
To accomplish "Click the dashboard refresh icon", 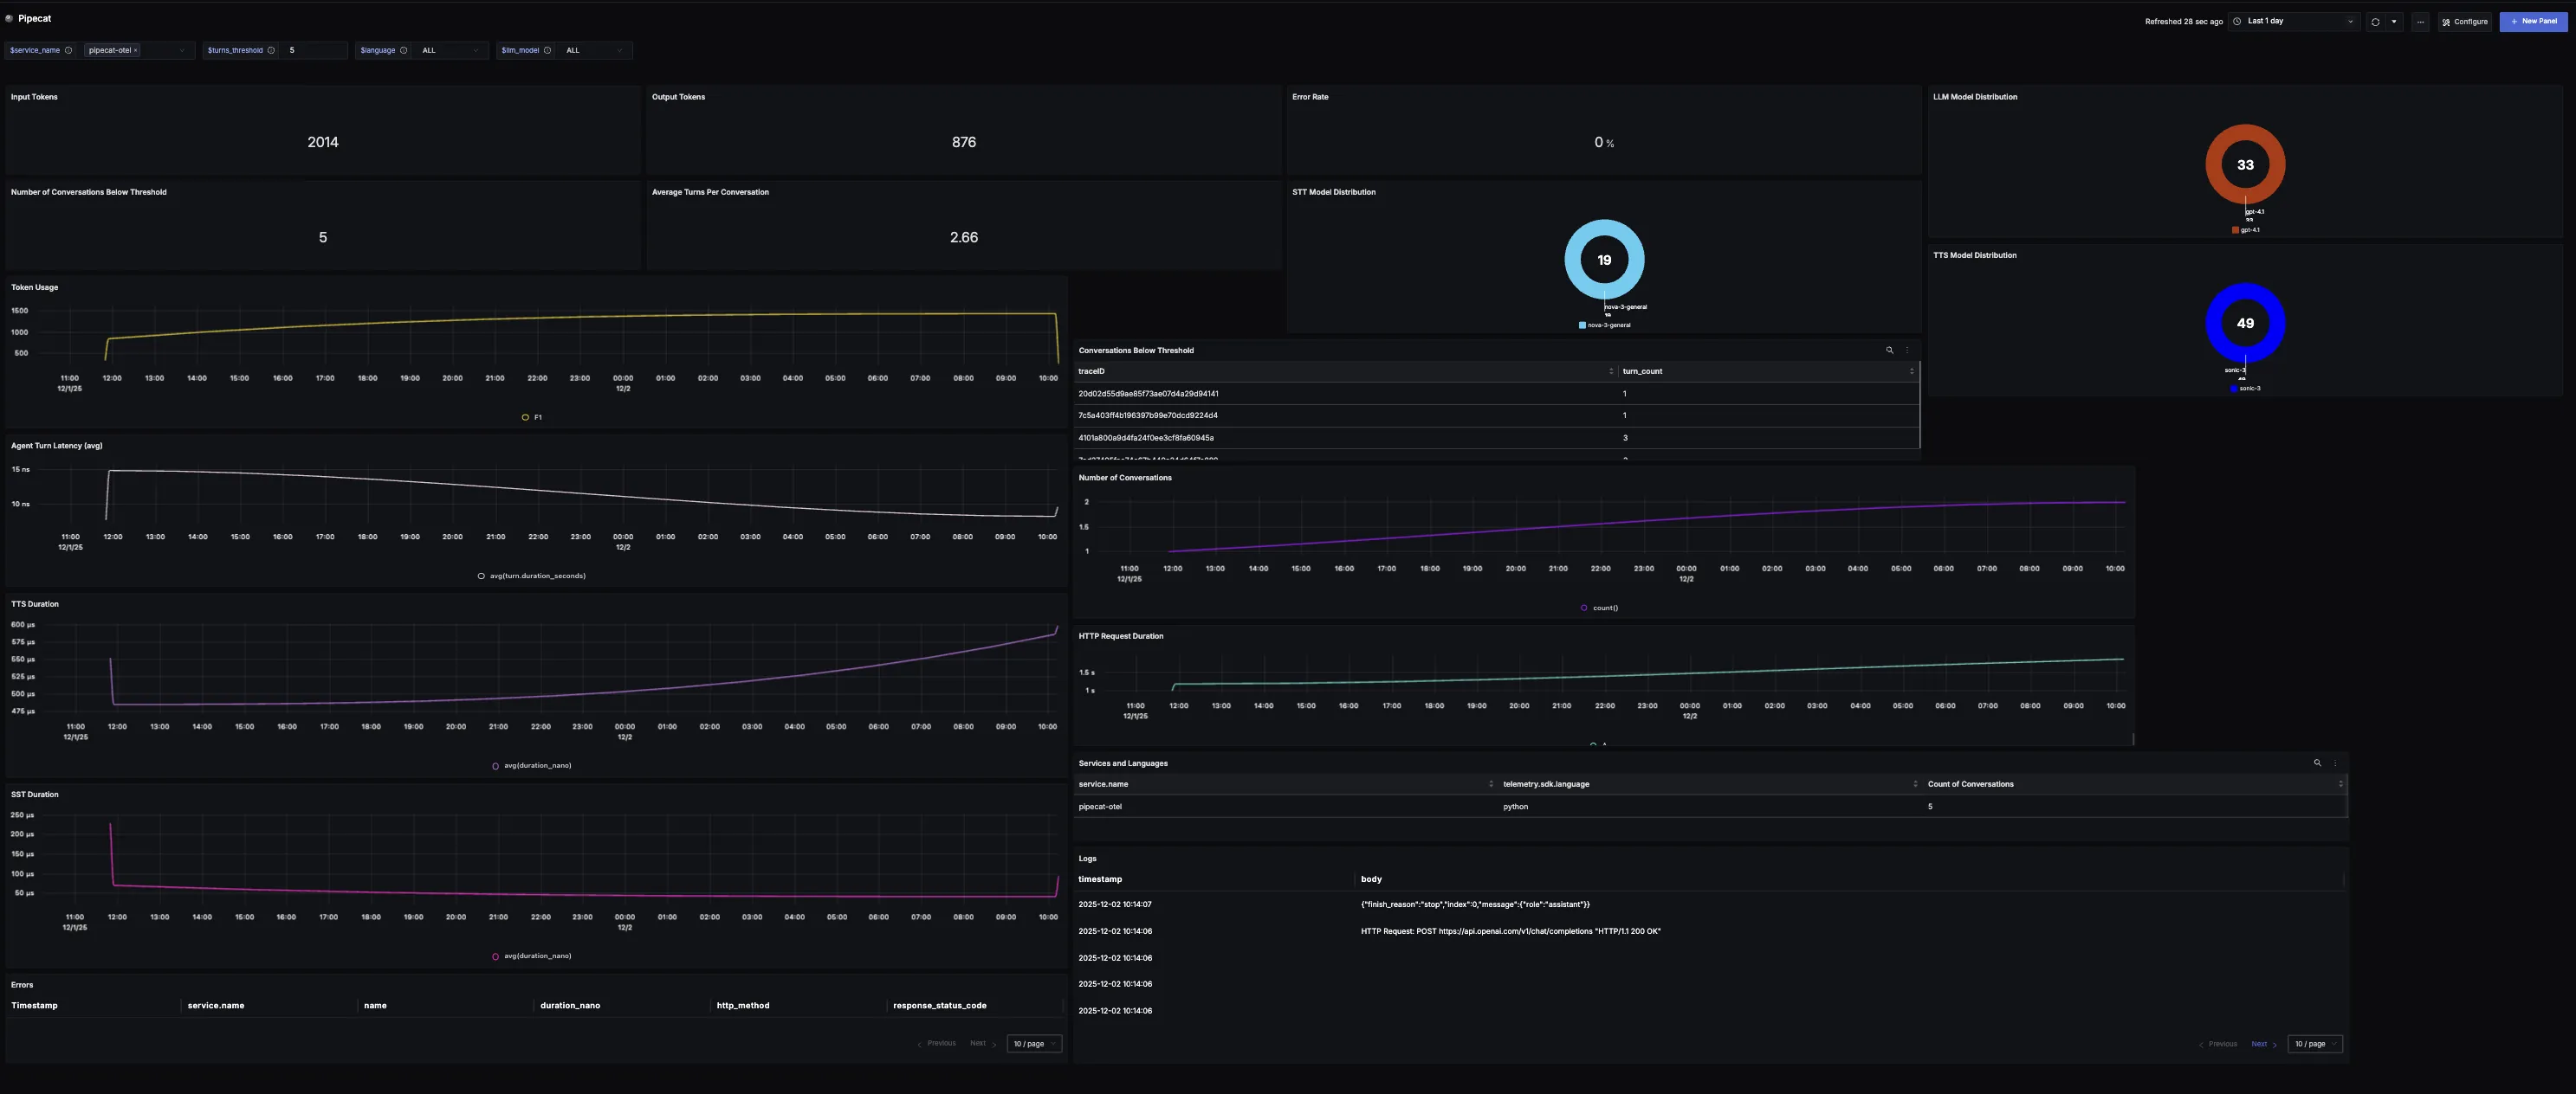I will tap(2375, 21).
